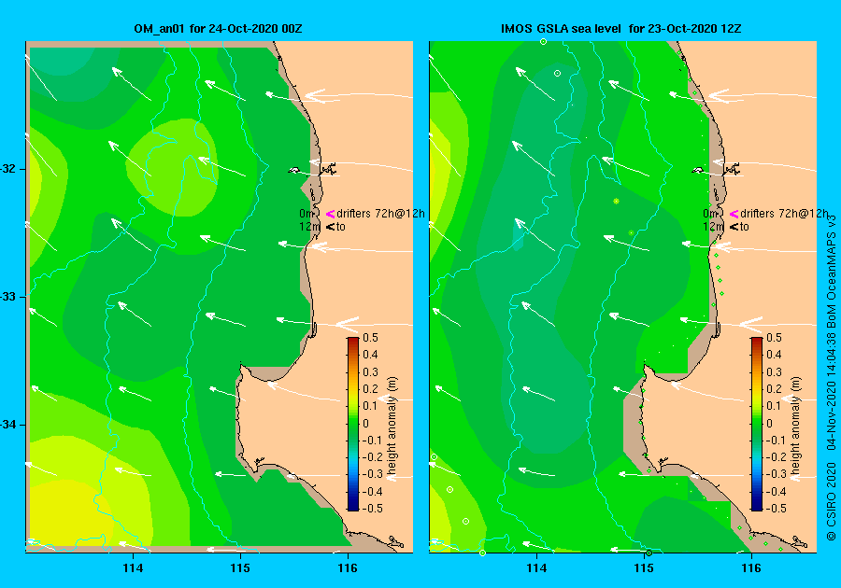The width and height of the screenshot is (841, 588).
Task: Click the 0.1 label on right color bar
Action: (x=774, y=406)
